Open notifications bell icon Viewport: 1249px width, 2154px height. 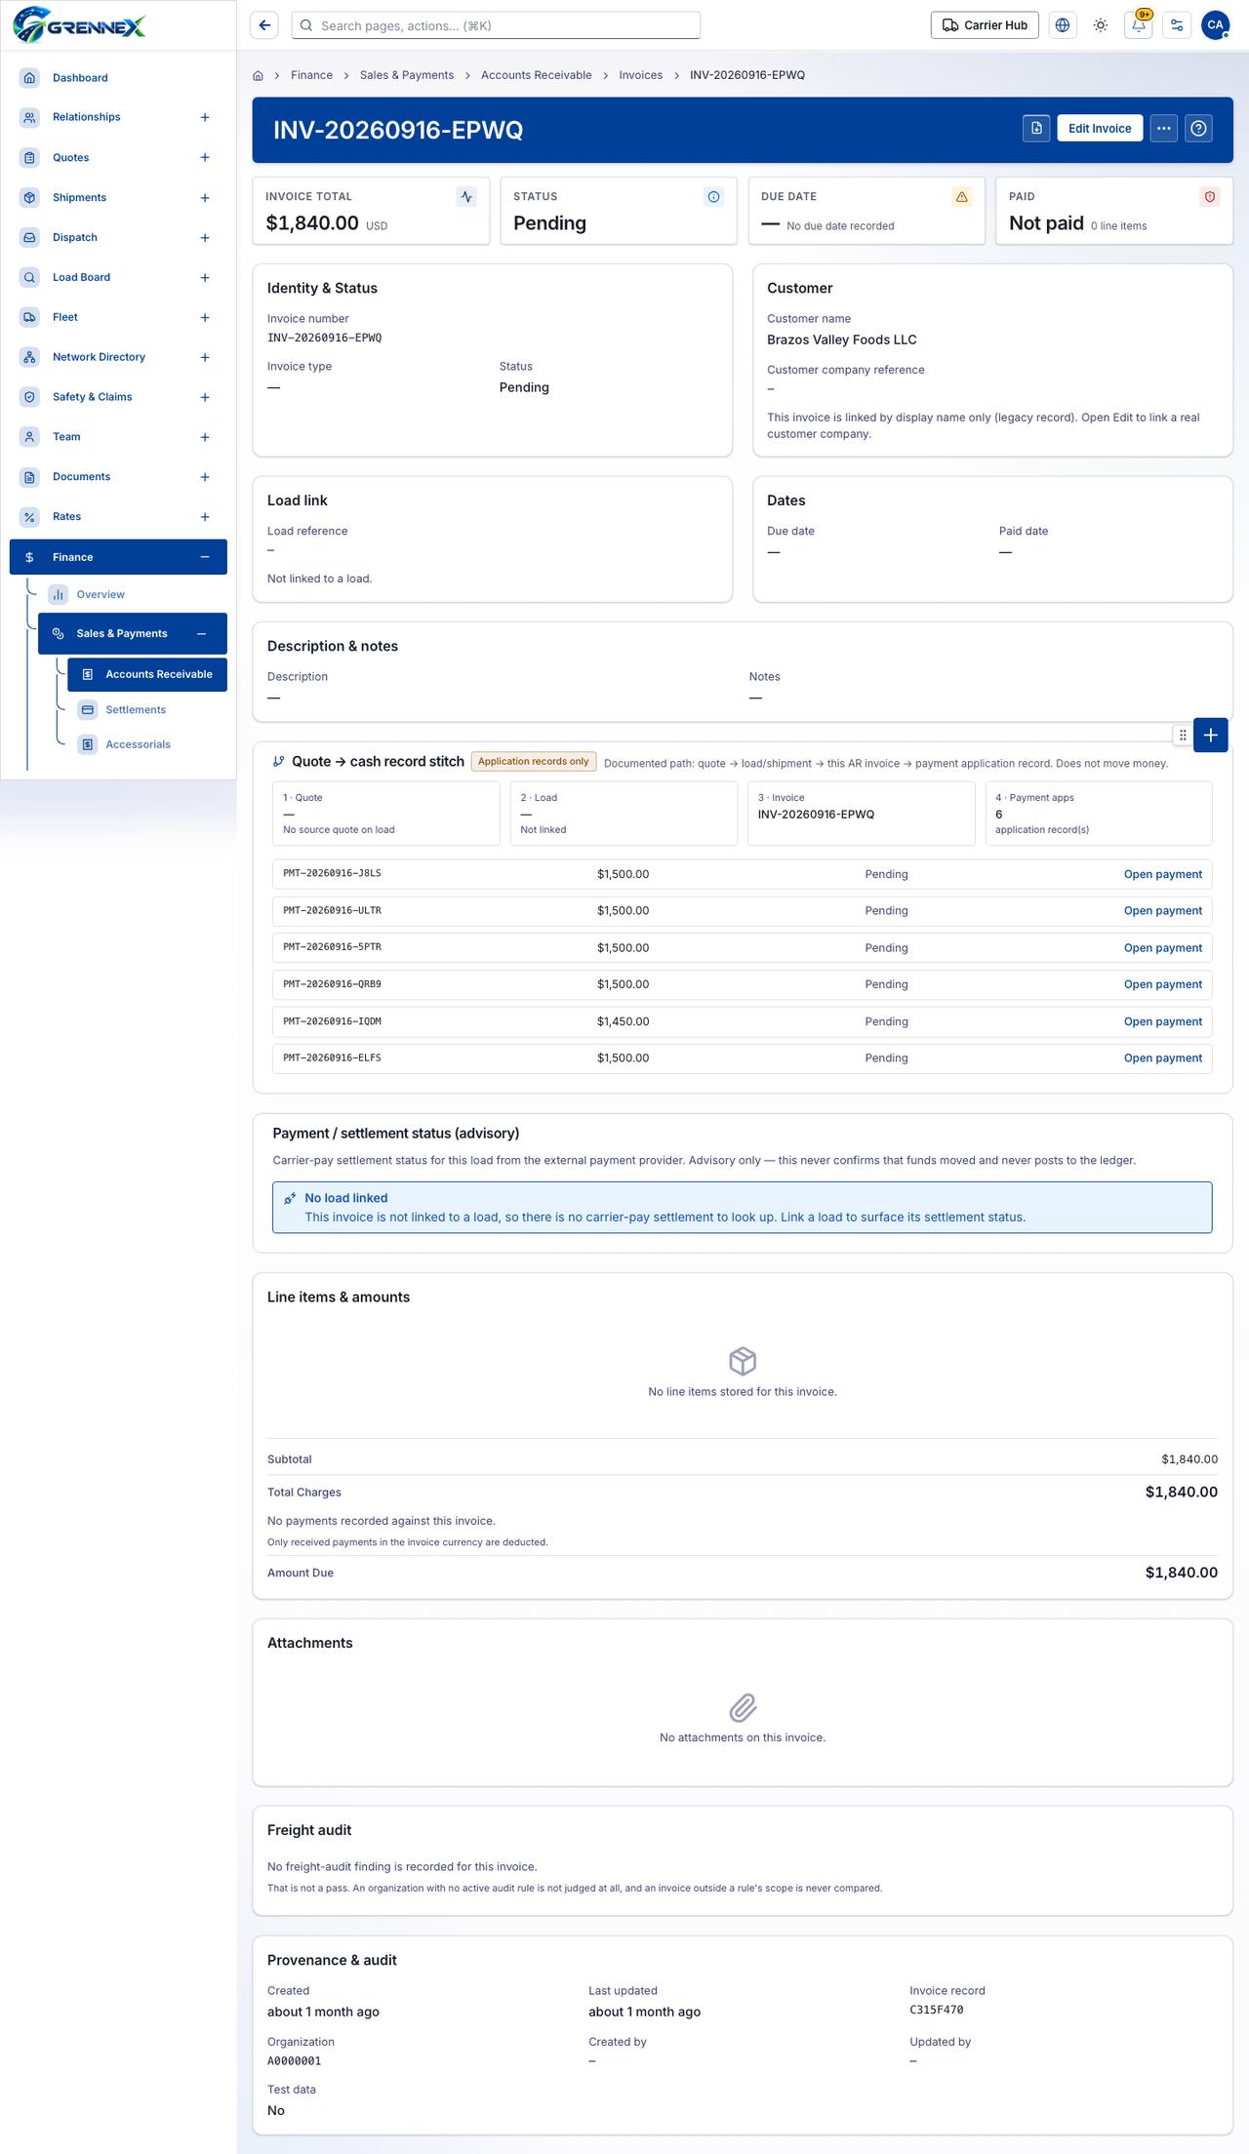pos(1139,25)
